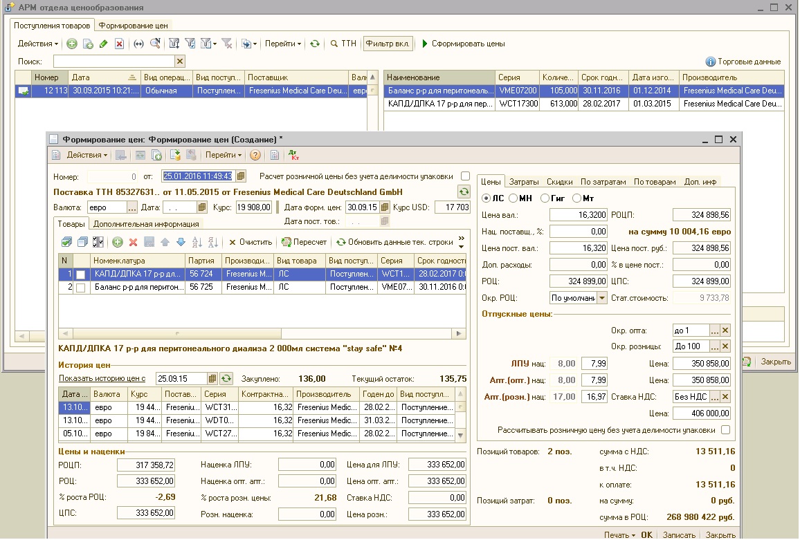Open the Печать dropdown at the bottom
Viewport: 800px width, 540px height.
619,534
